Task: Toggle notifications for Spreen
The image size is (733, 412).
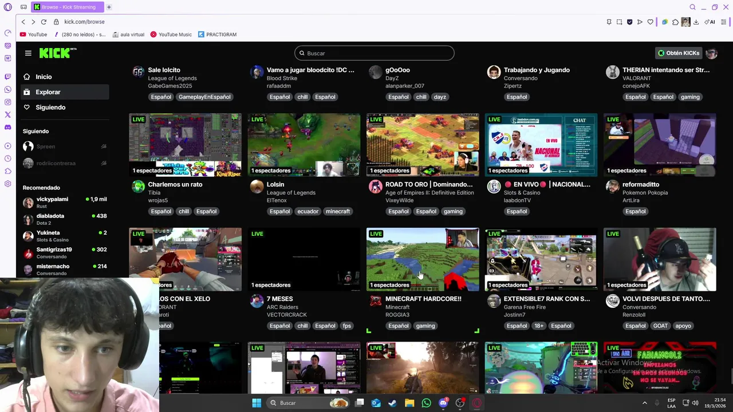Action: pos(104,146)
